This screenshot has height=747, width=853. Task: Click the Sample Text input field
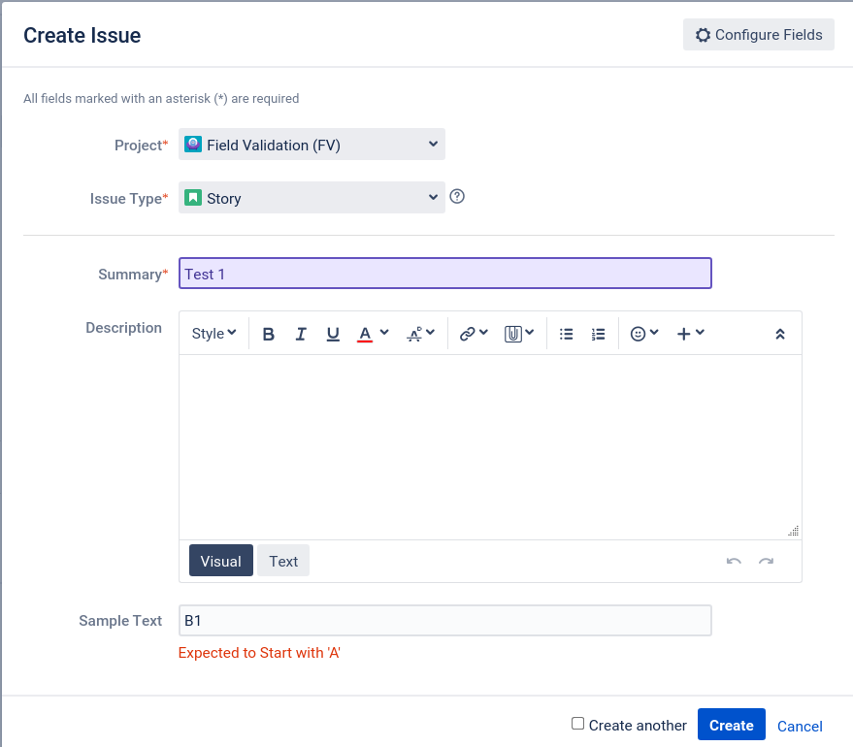(445, 620)
